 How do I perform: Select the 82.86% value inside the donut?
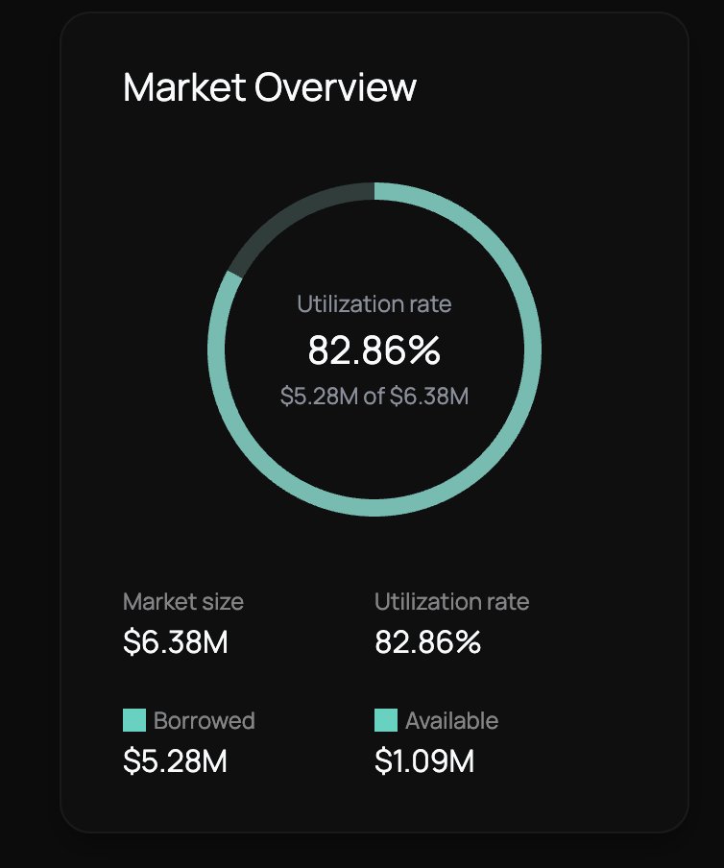[374, 350]
